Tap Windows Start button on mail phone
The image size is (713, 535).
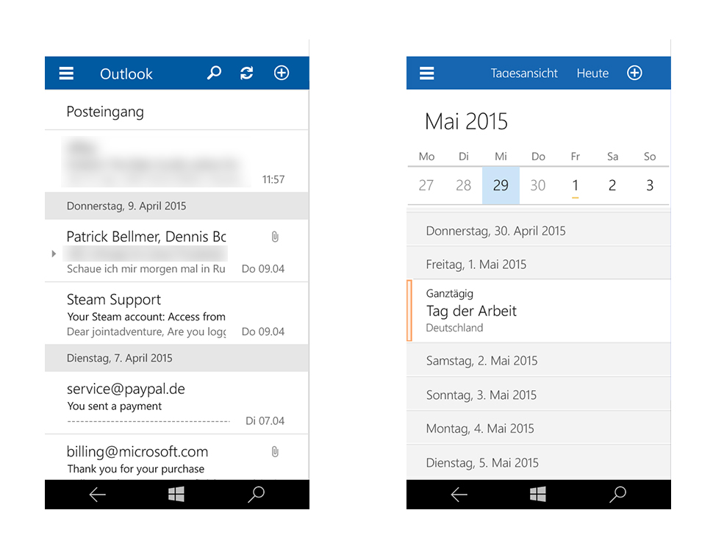click(x=176, y=494)
